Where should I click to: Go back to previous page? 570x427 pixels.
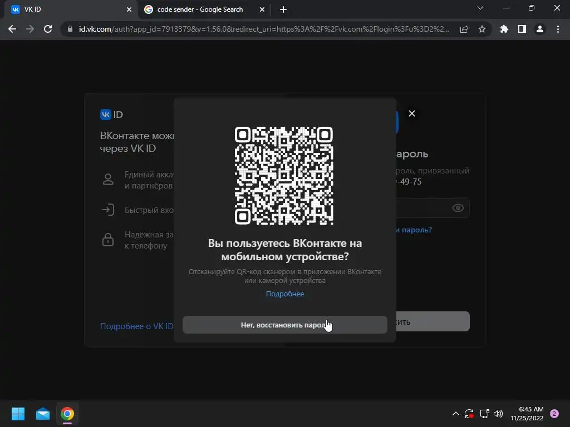[x=12, y=29]
